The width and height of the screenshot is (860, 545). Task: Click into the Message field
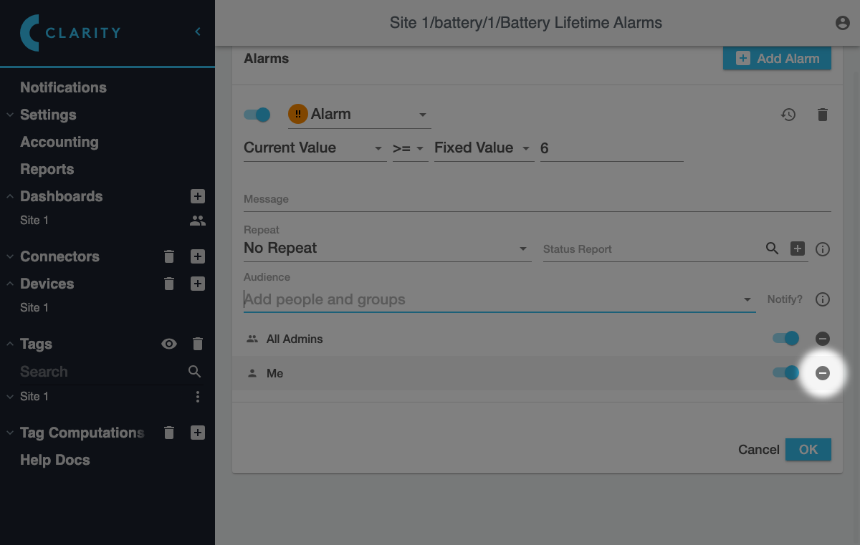[x=537, y=199]
